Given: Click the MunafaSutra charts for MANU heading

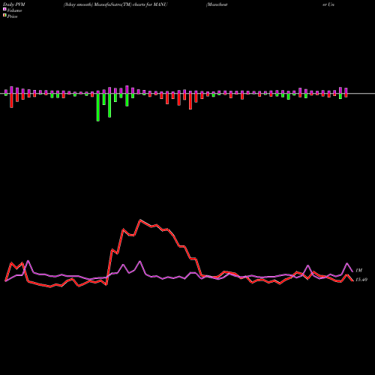Looking at the screenshot, I should (115, 4).
